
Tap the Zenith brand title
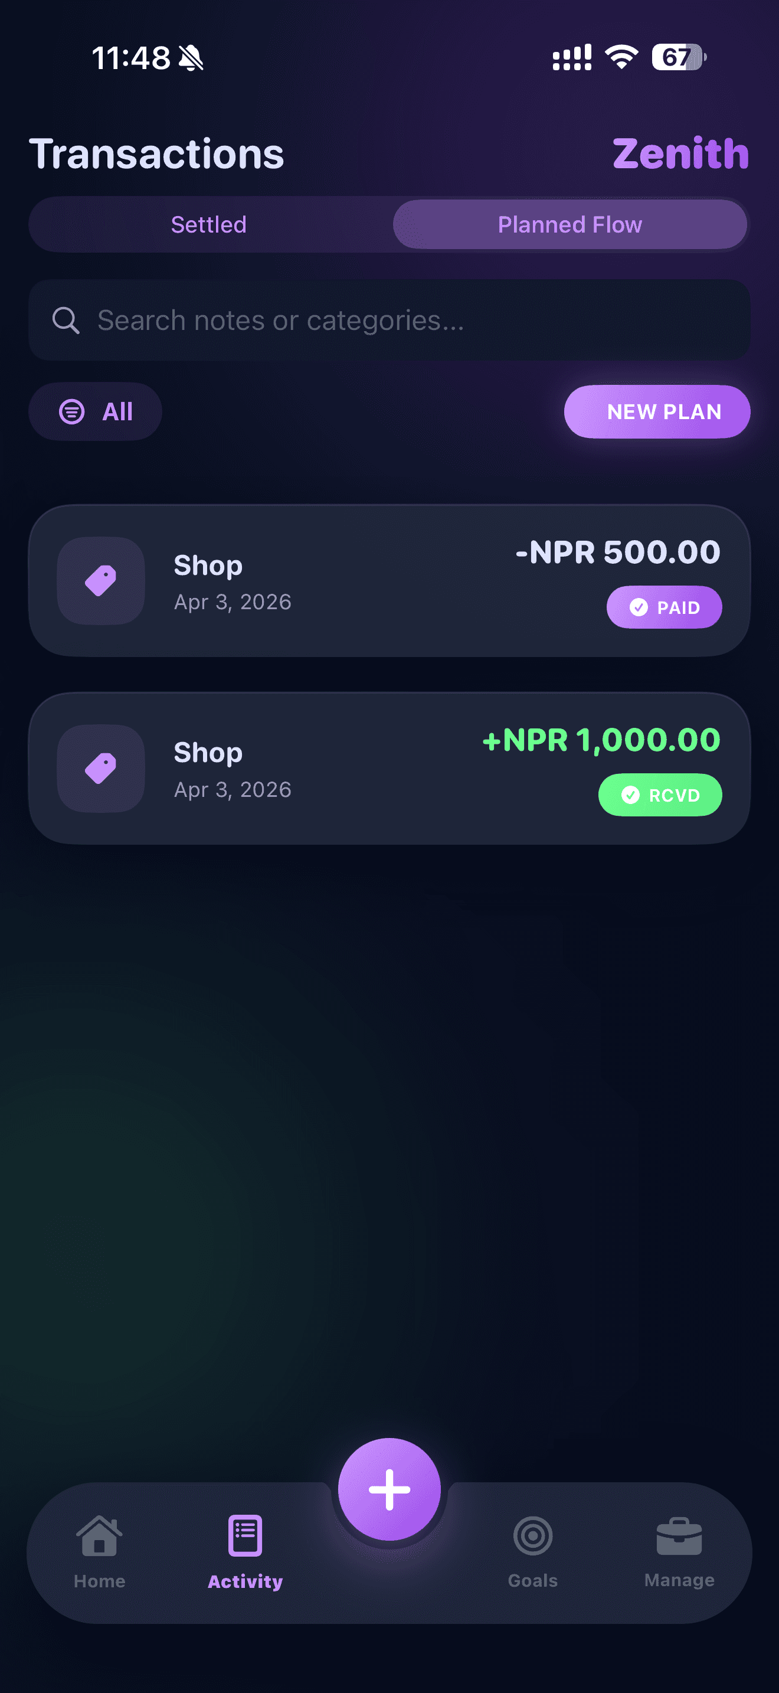680,154
